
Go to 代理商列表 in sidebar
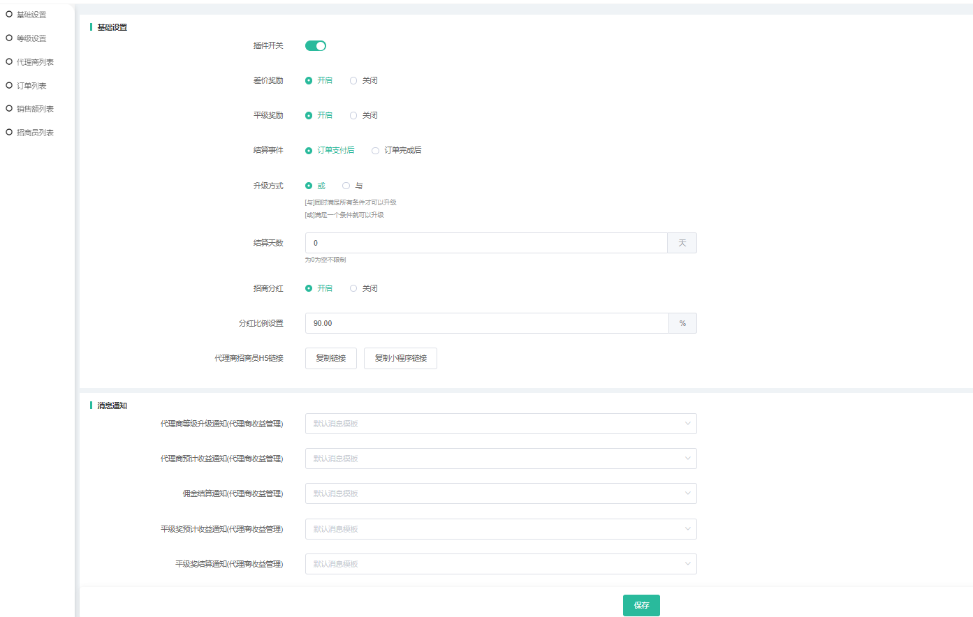tap(34, 62)
